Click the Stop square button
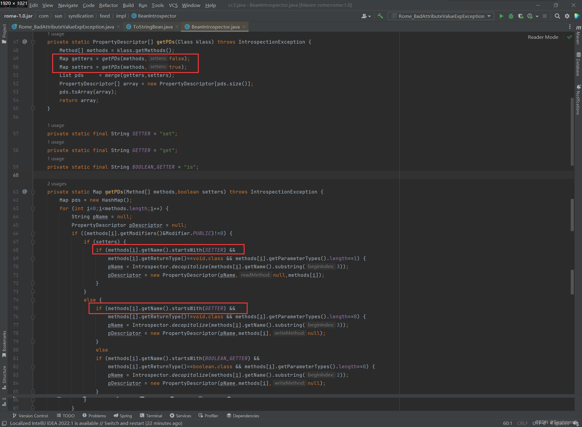Screen dimensions: 582x427 tap(545, 16)
